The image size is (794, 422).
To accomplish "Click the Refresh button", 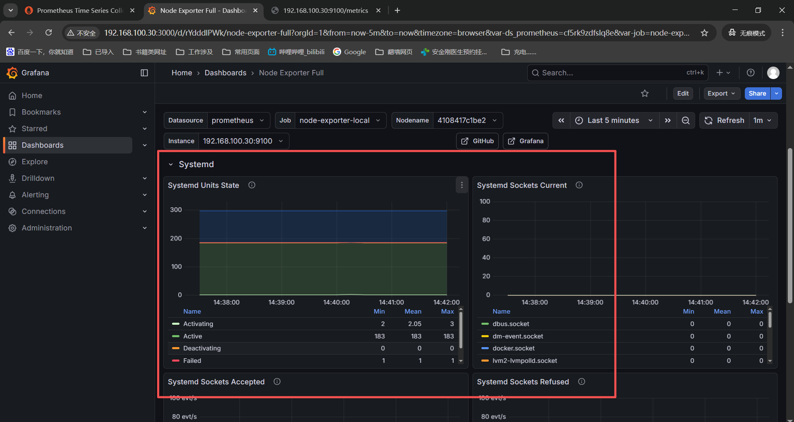I will coord(725,120).
